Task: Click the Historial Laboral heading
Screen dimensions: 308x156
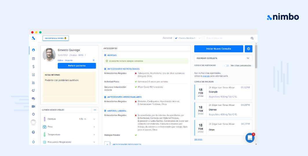Action: pos(117,111)
